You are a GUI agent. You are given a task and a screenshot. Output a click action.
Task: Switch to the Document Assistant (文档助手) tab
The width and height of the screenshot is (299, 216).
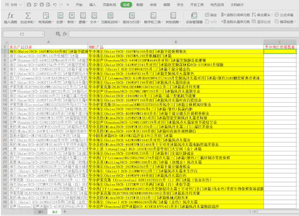click(237, 5)
